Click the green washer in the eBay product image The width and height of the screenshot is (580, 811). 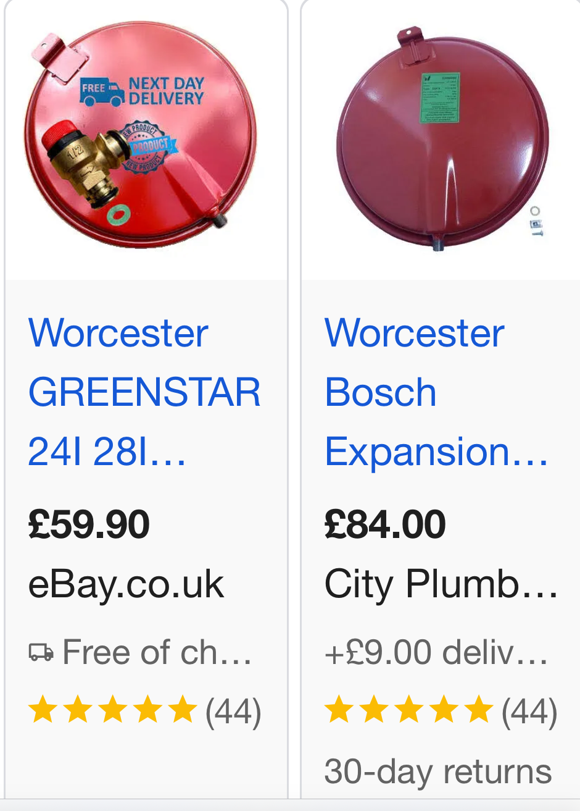[x=115, y=216]
